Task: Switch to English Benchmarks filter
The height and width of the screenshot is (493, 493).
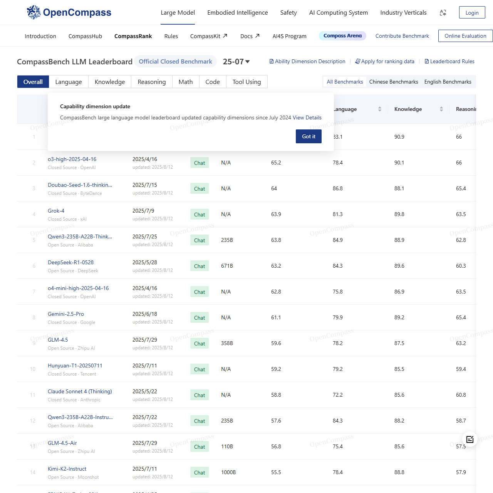Action: tap(448, 82)
